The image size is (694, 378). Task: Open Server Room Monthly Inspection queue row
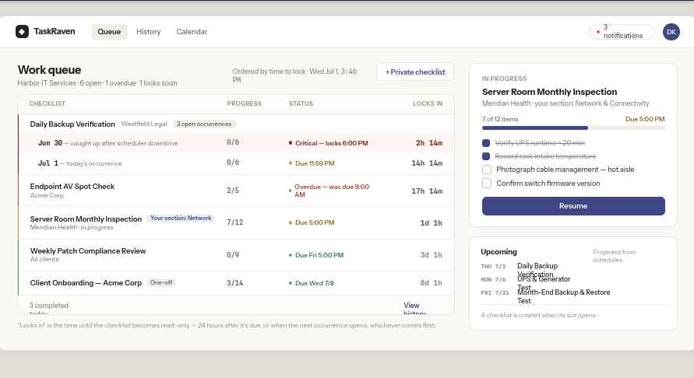point(236,222)
